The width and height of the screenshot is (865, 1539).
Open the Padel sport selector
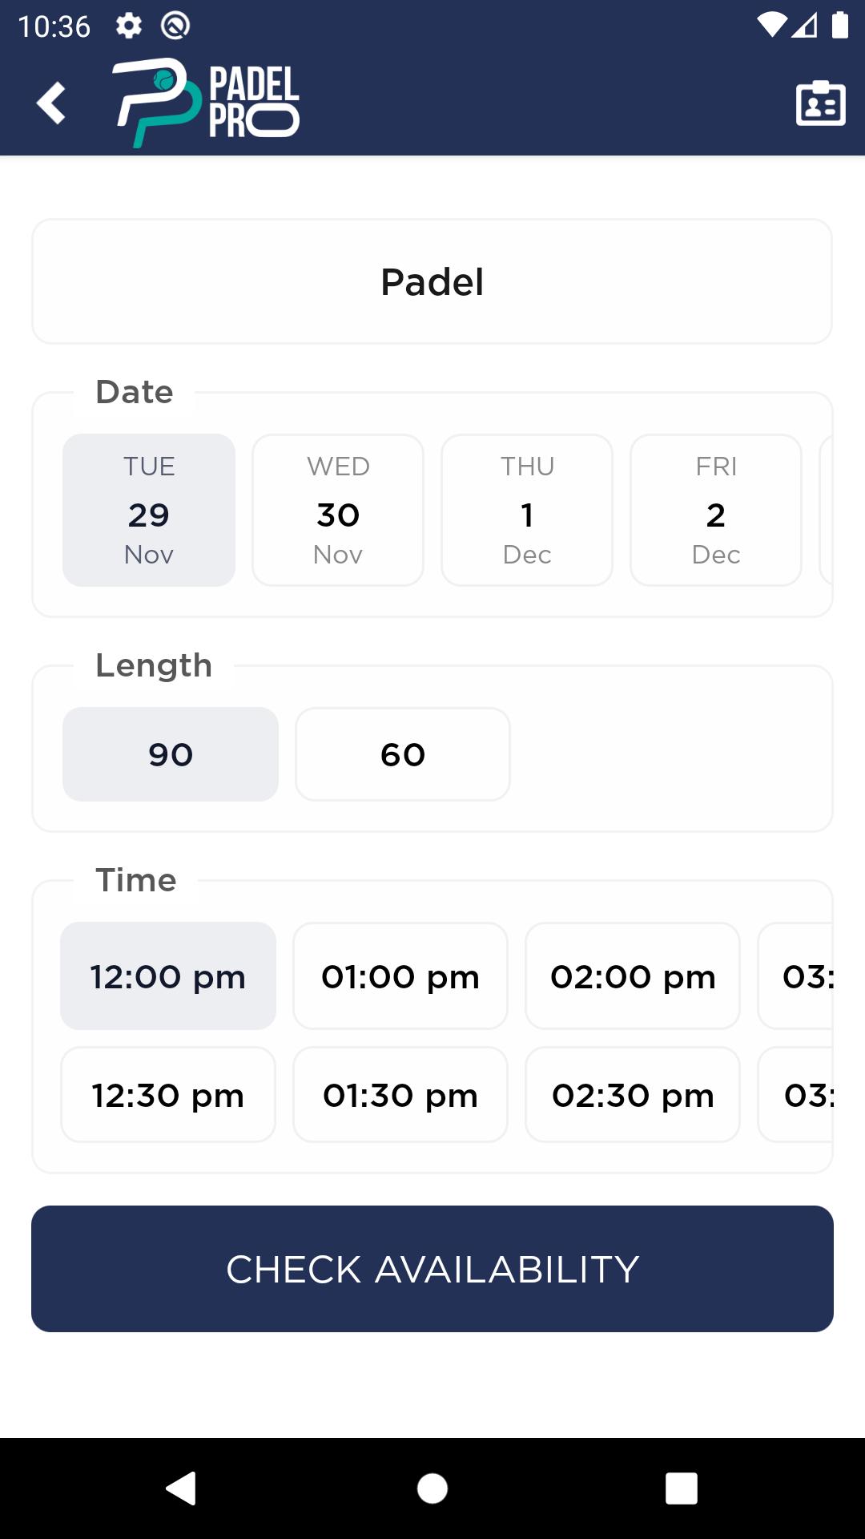(x=432, y=281)
